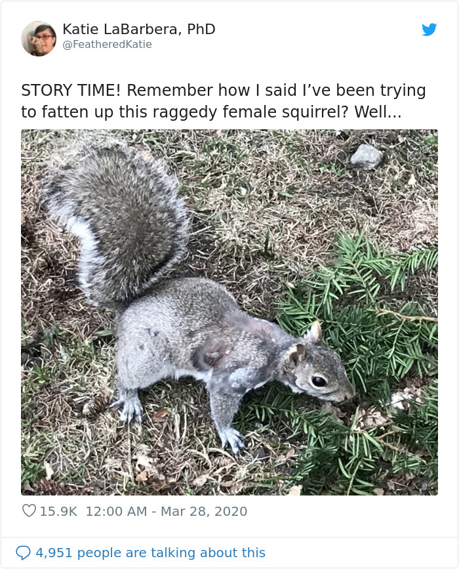Screen dimensions: 459x569
Task: Open the embedded tweet card
Action: (x=229, y=282)
